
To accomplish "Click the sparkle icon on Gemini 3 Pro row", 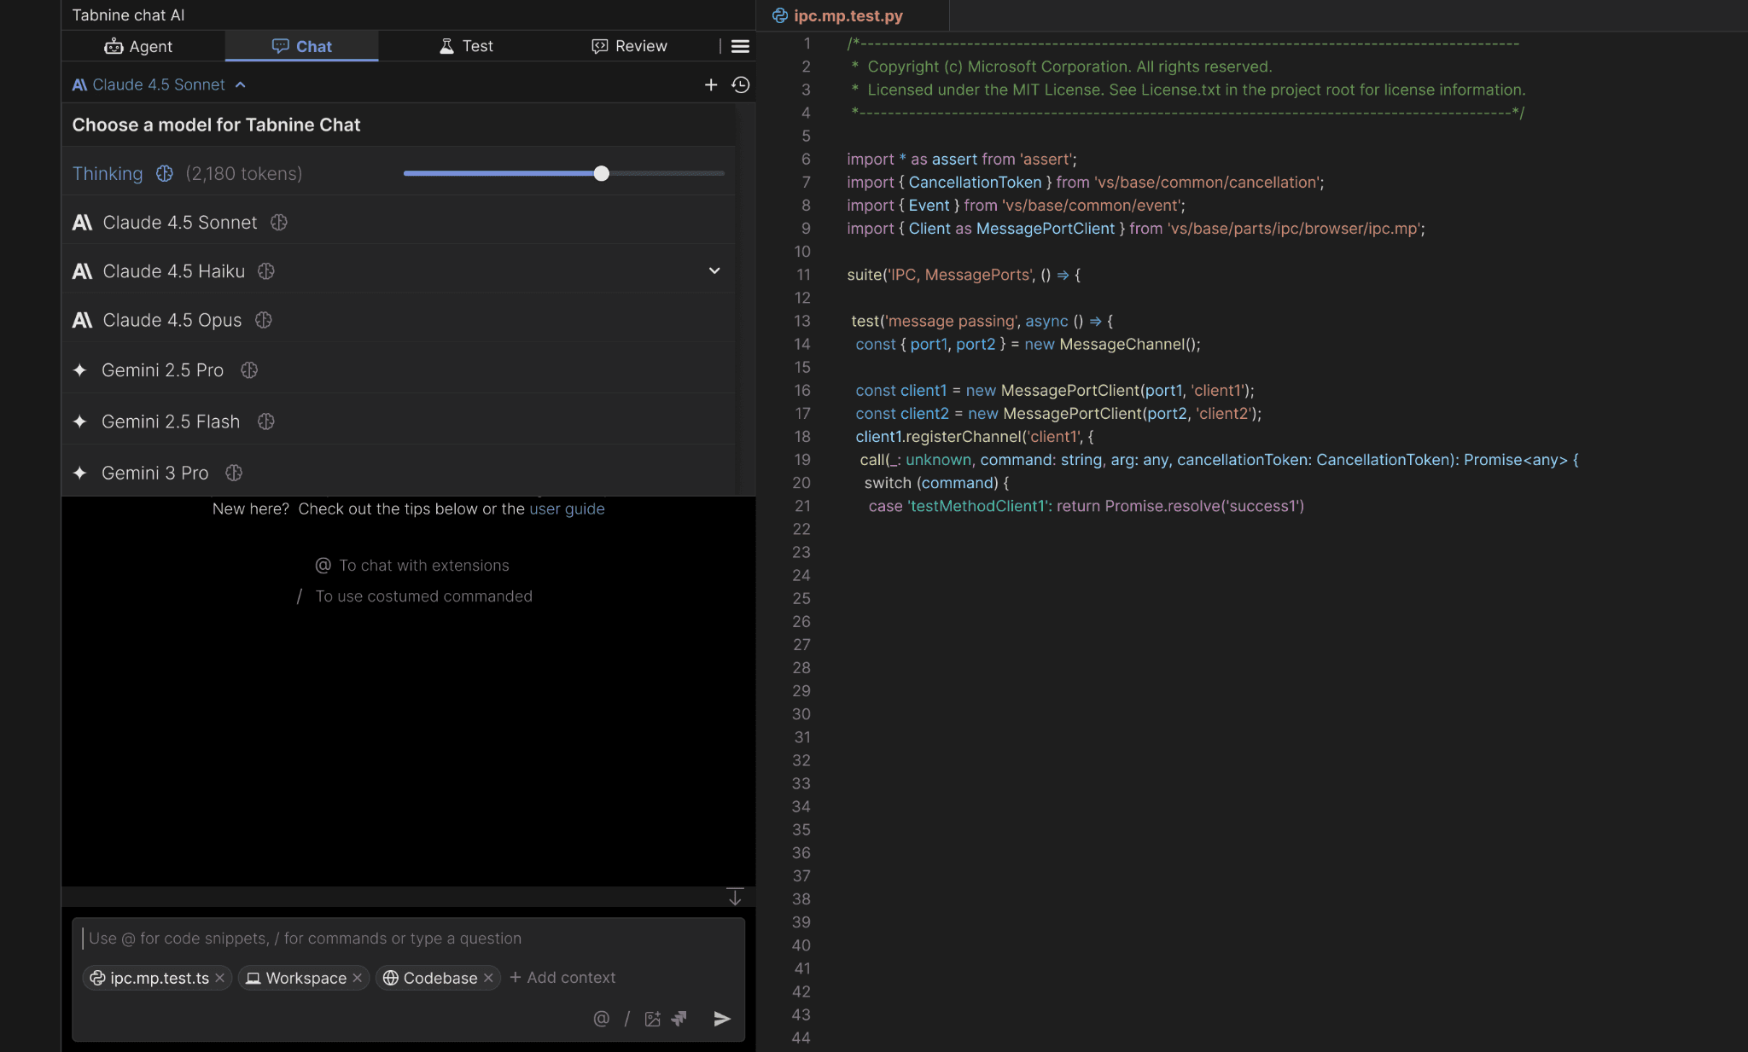I will coord(80,472).
